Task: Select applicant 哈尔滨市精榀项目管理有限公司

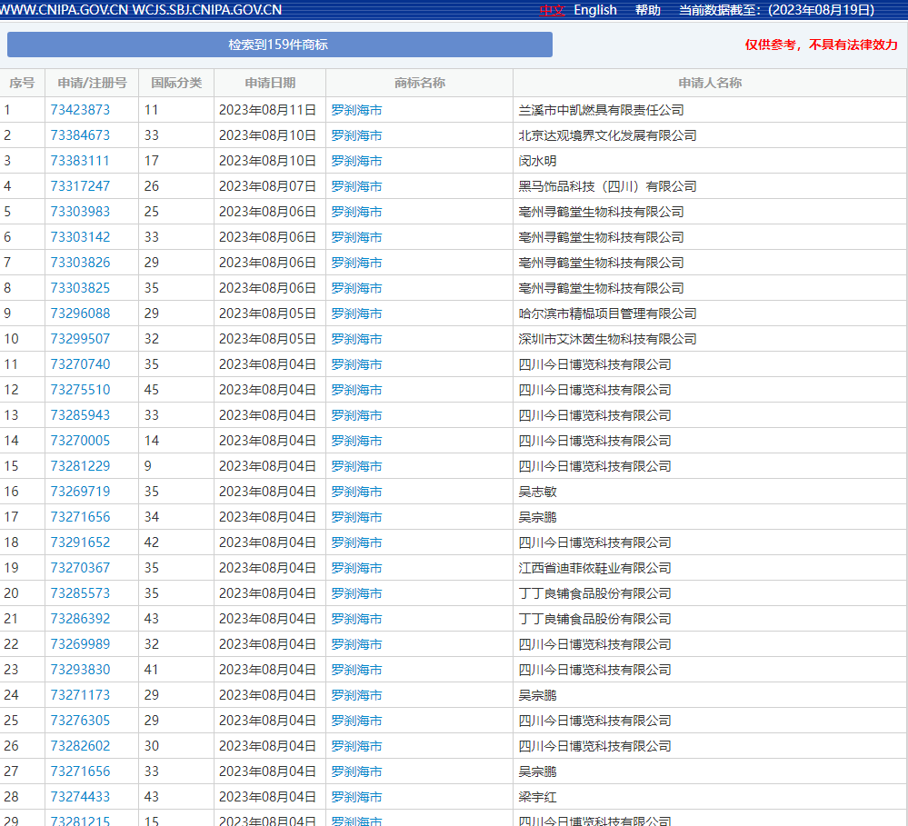Action: 607,313
